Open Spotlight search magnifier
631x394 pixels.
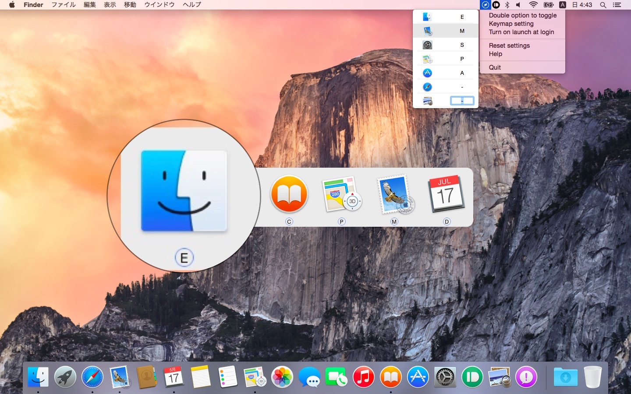[603, 5]
